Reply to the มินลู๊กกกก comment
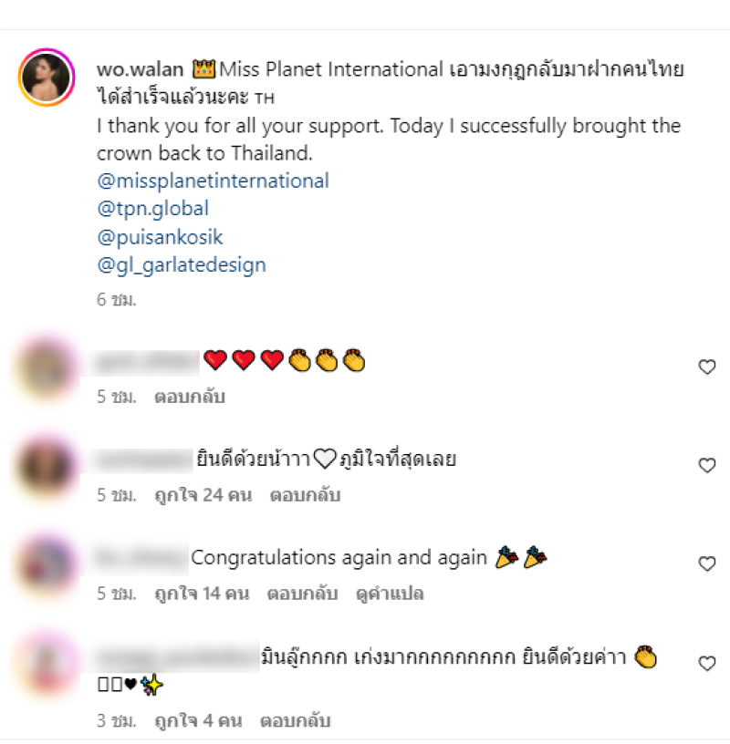Image resolution: width=730 pixels, height=744 pixels. (295, 720)
